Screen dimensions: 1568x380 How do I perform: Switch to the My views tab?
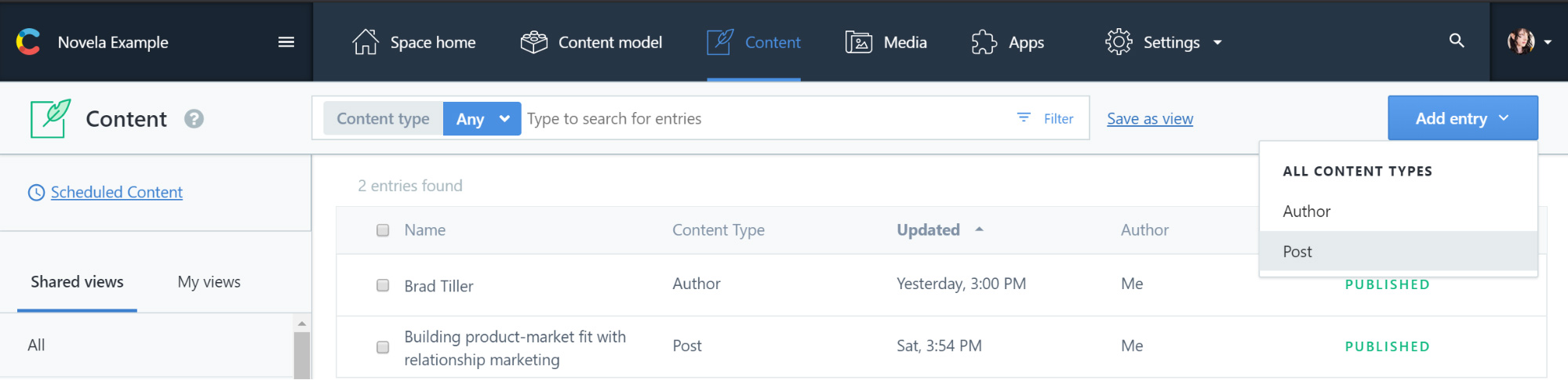(x=209, y=282)
